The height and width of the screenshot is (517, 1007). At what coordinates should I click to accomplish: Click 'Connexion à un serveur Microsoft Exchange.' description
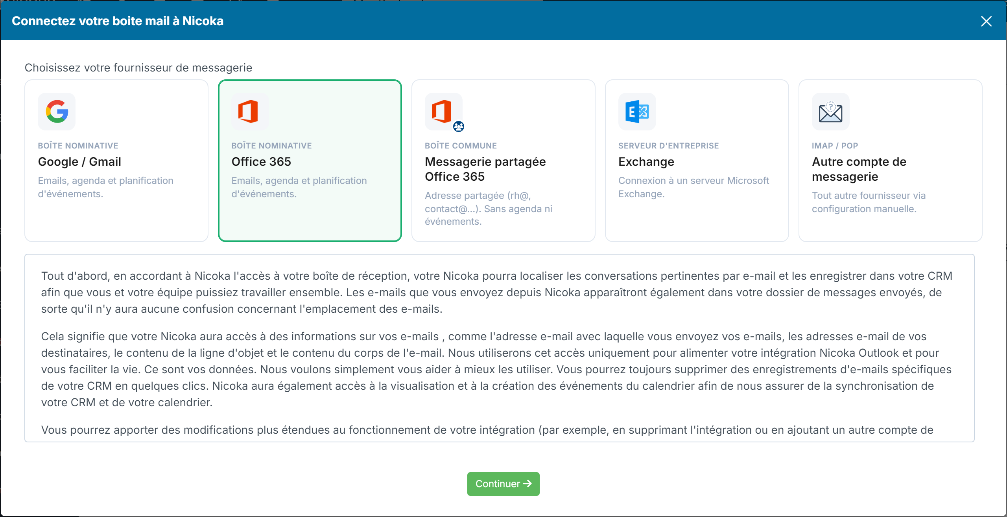[693, 187]
